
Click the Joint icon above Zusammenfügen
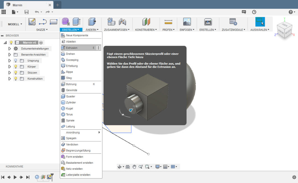pos(122,22)
